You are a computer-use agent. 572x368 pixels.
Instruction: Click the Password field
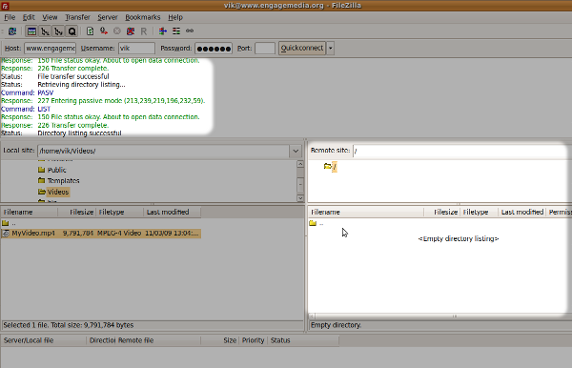point(214,48)
